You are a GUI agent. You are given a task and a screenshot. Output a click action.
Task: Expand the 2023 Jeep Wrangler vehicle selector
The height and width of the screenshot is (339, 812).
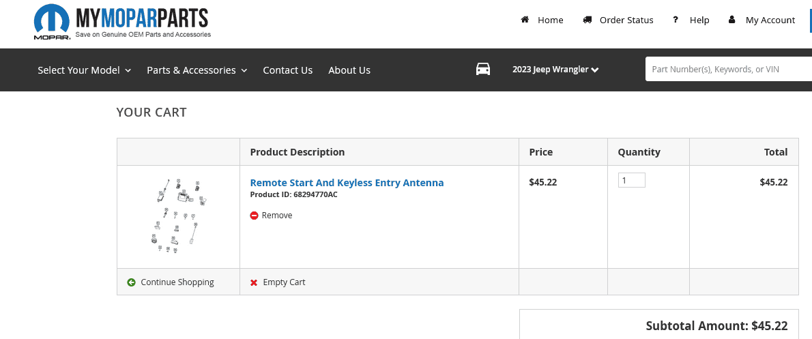point(555,70)
